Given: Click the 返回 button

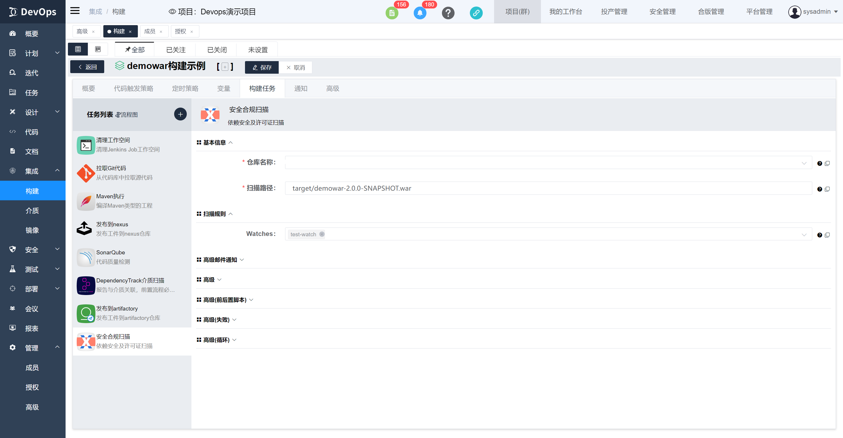Looking at the screenshot, I should click(x=87, y=67).
